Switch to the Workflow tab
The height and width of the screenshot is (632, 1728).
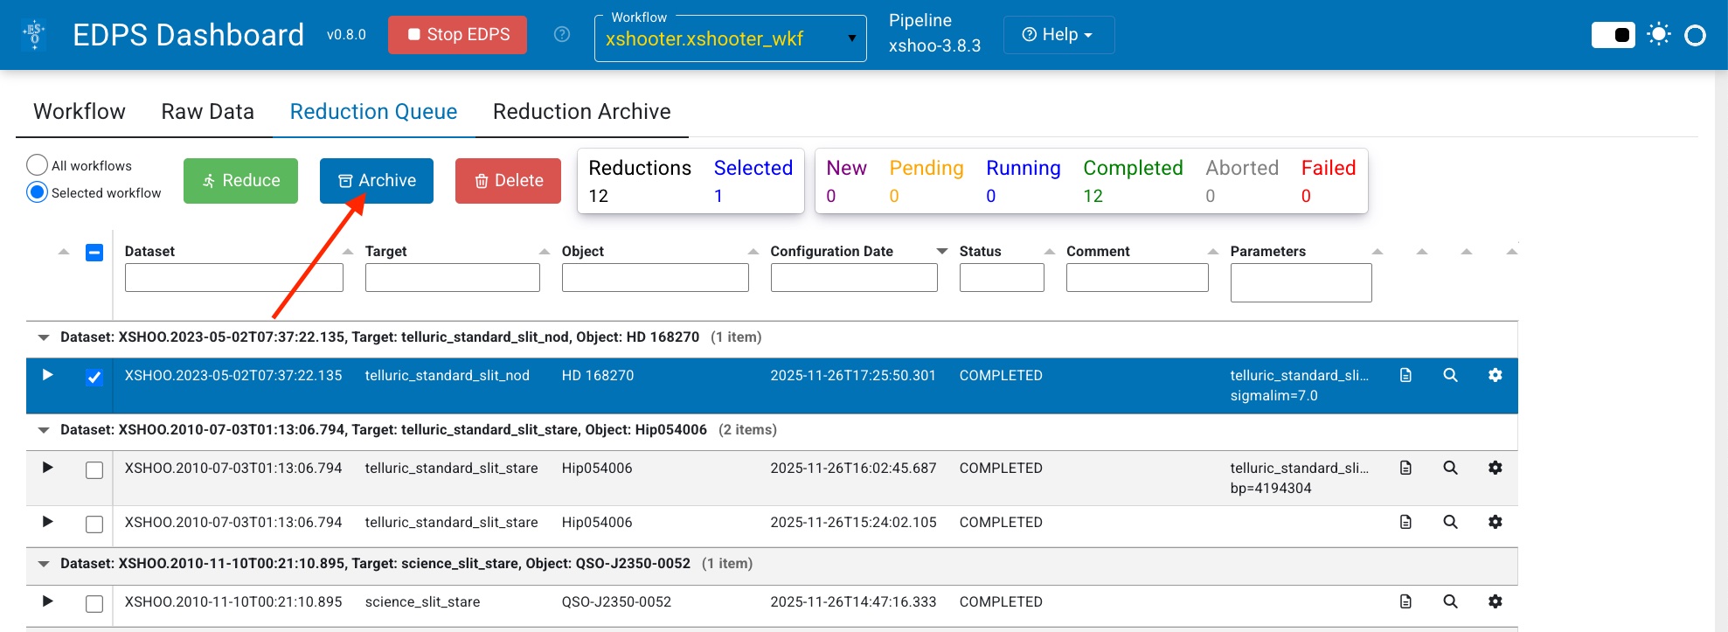(x=80, y=112)
